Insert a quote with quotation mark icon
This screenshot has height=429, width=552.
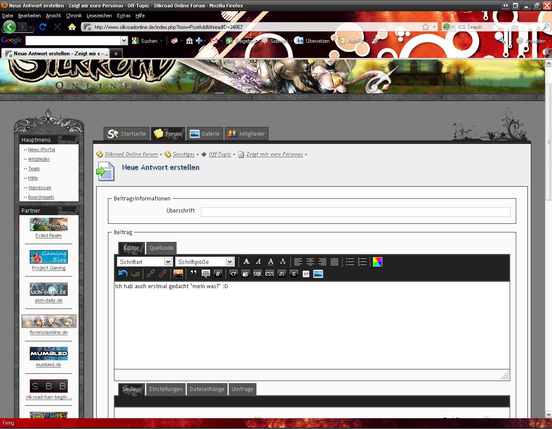pos(193,274)
